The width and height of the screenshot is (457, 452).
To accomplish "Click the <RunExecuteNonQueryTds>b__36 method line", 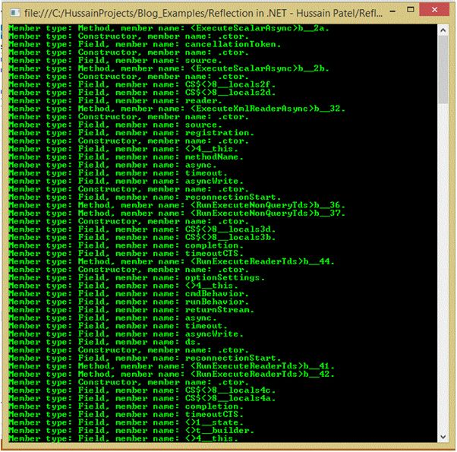I will [x=177, y=205].
